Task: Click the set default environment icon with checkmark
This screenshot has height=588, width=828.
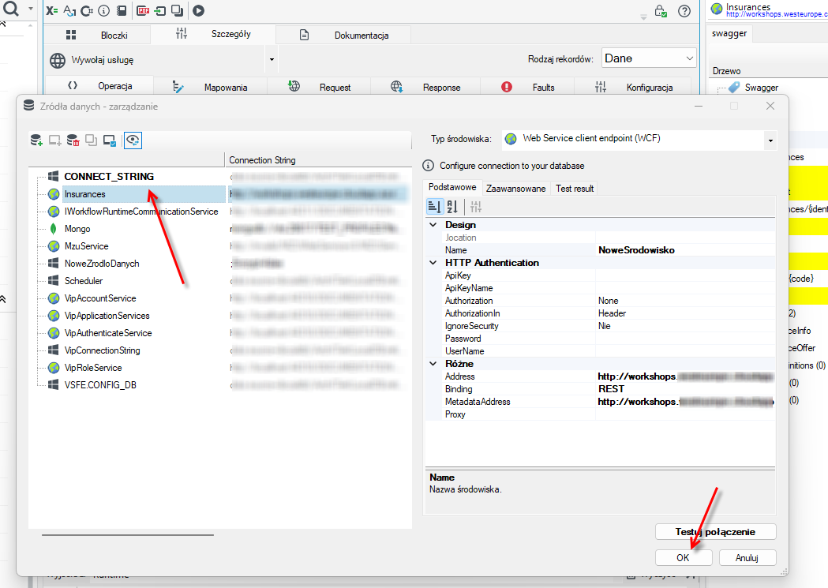Action: (x=110, y=140)
